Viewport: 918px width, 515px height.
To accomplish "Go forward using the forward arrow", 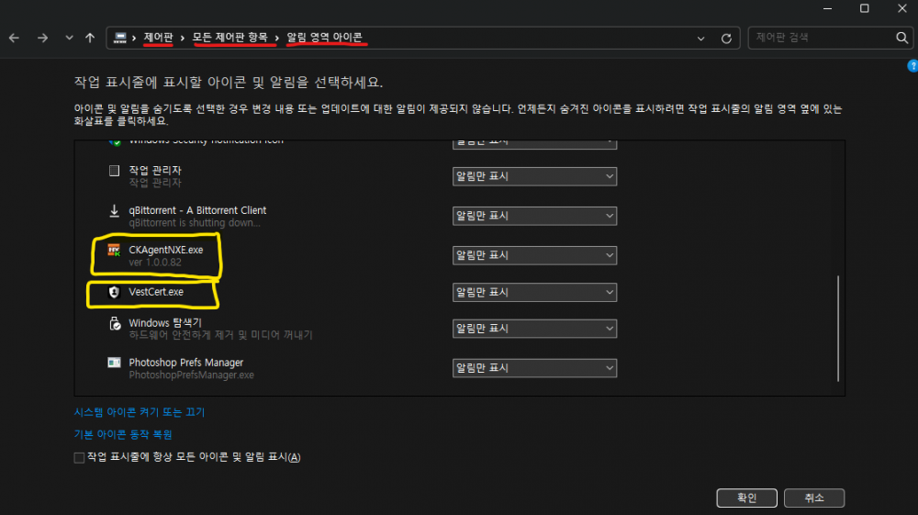I will pyautogui.click(x=42, y=38).
